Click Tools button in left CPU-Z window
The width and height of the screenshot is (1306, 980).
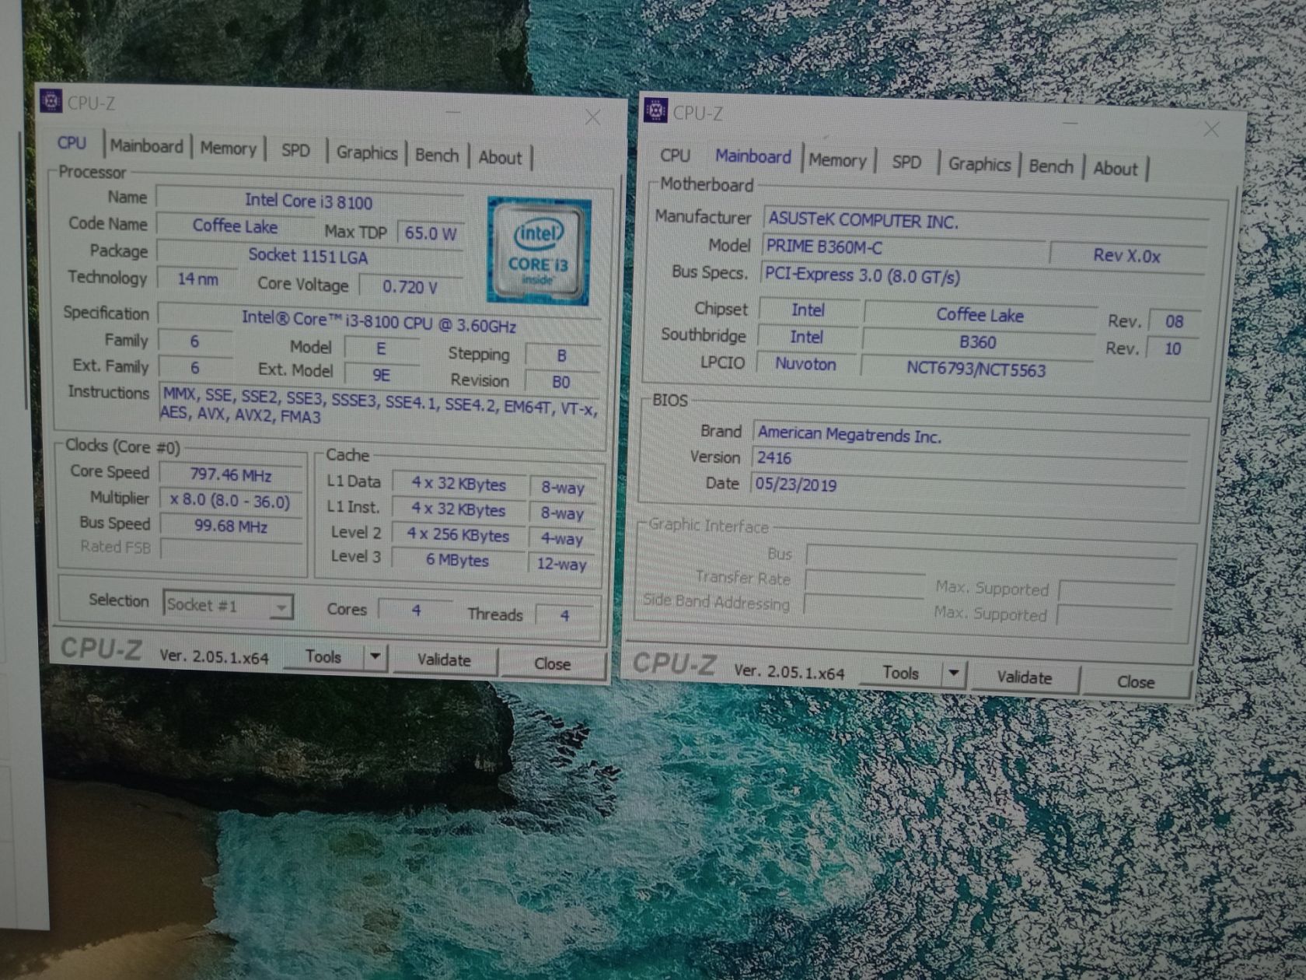coord(323,656)
